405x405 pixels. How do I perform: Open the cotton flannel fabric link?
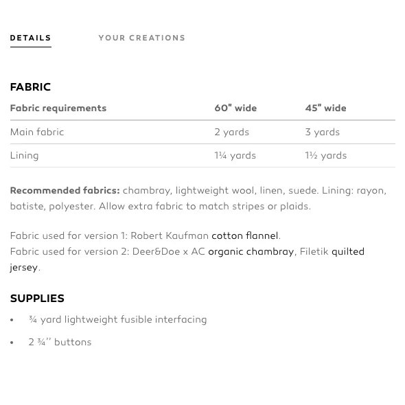pyautogui.click(x=245, y=236)
